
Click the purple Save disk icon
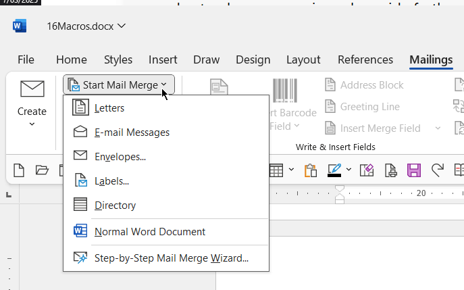[414, 170]
